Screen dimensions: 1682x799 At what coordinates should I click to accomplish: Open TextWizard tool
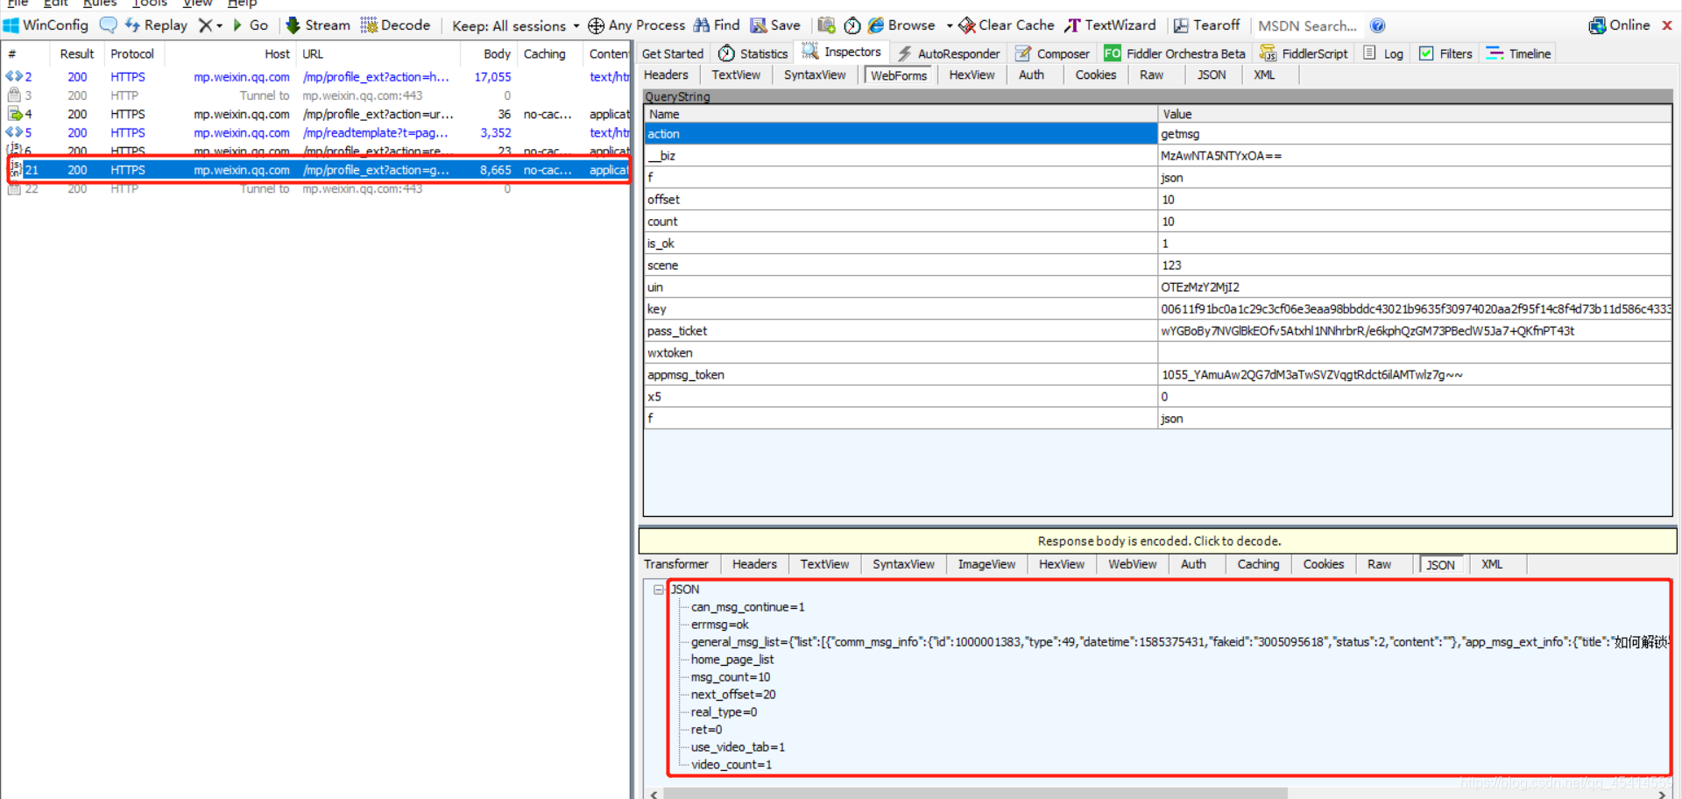[1110, 25]
